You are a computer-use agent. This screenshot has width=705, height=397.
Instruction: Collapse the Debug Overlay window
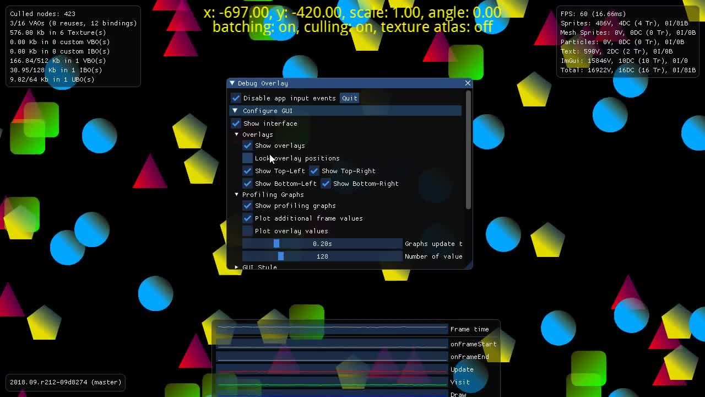[x=231, y=83]
